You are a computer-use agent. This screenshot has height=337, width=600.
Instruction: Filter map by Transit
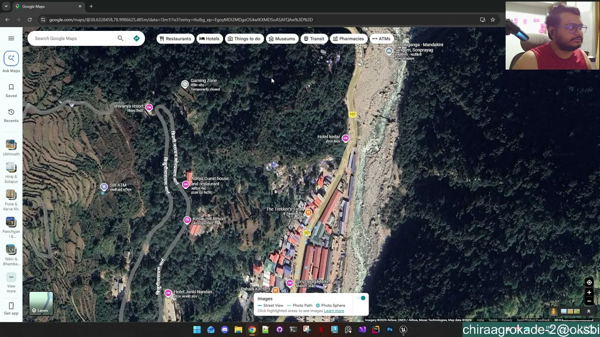point(314,39)
